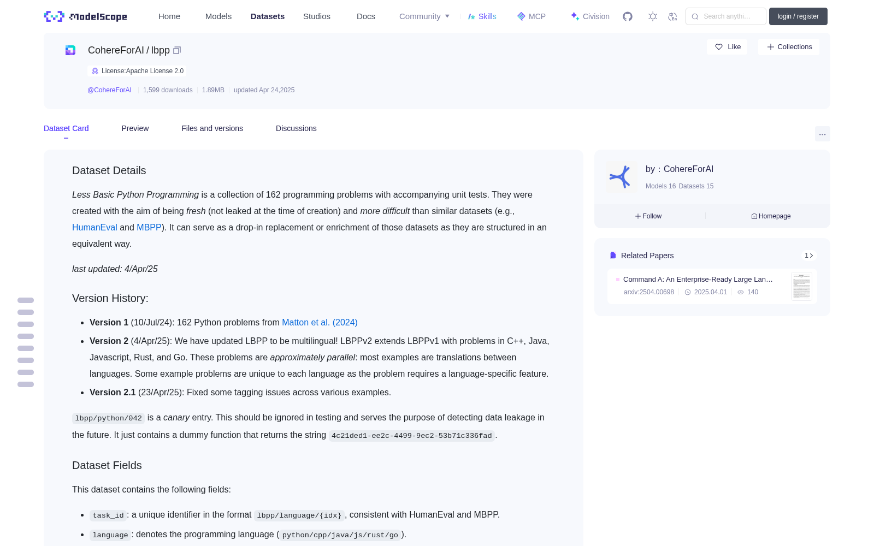The image size is (874, 546).
Task: Click the paper date clock icon
Action: click(688, 292)
